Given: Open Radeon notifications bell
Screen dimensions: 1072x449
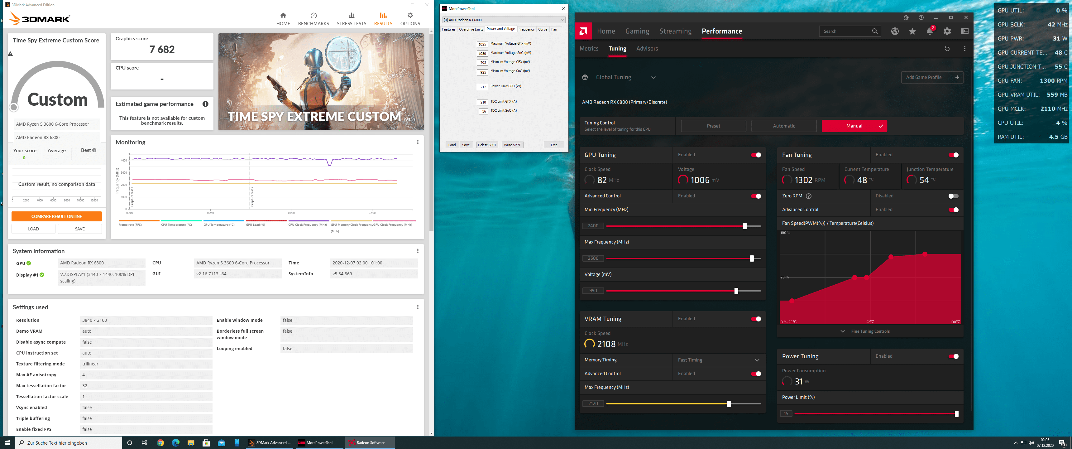Looking at the screenshot, I should point(930,31).
